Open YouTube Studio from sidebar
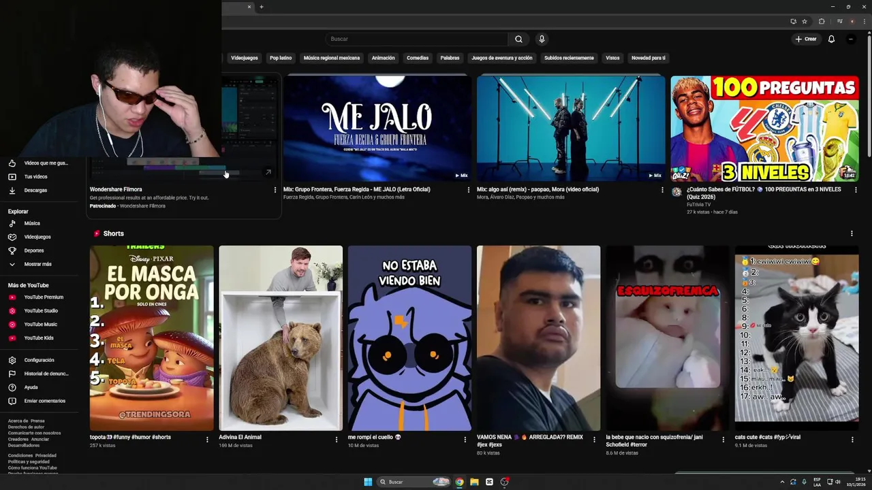Image resolution: width=872 pixels, height=490 pixels. coord(40,311)
